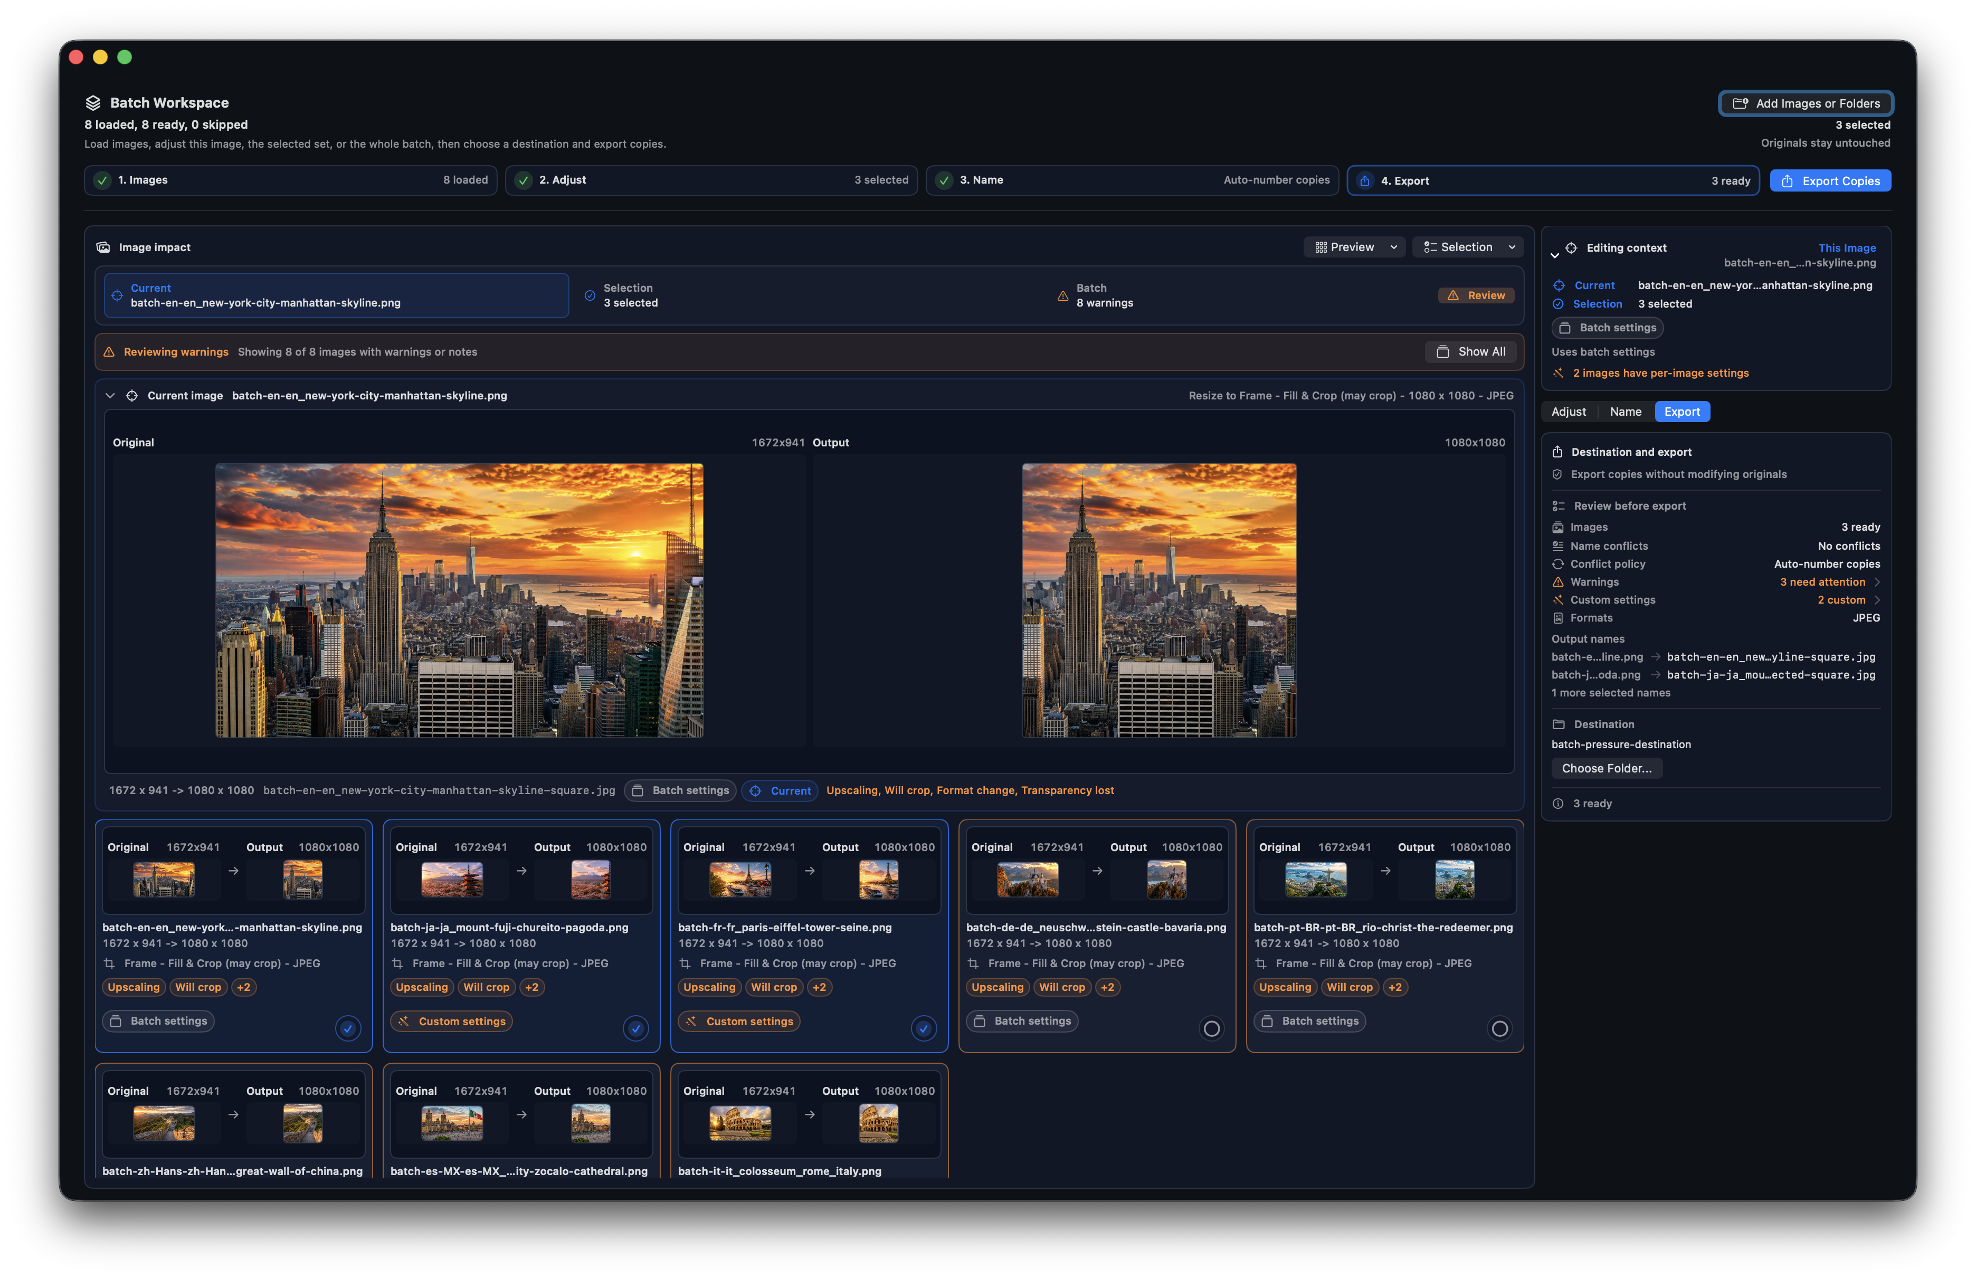Deselect the Mount Fuji pagoda card checkmark
This screenshot has width=1976, height=1279.
pyautogui.click(x=635, y=1028)
